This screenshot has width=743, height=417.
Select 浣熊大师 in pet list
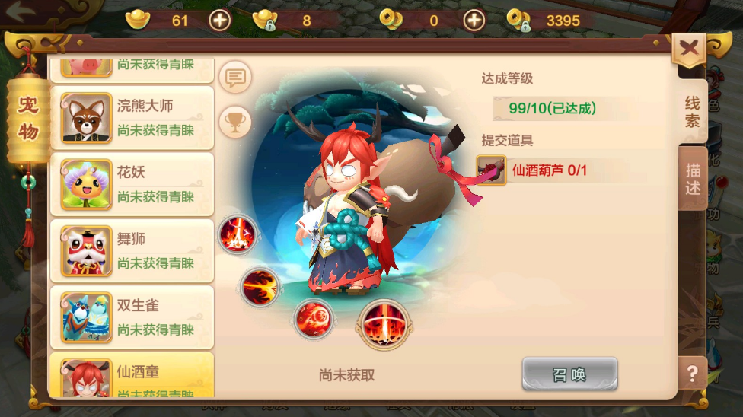click(x=132, y=117)
